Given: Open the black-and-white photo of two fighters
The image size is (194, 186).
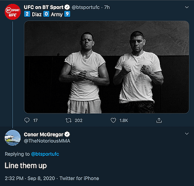Looking at the screenshot, I should coord(107,67).
